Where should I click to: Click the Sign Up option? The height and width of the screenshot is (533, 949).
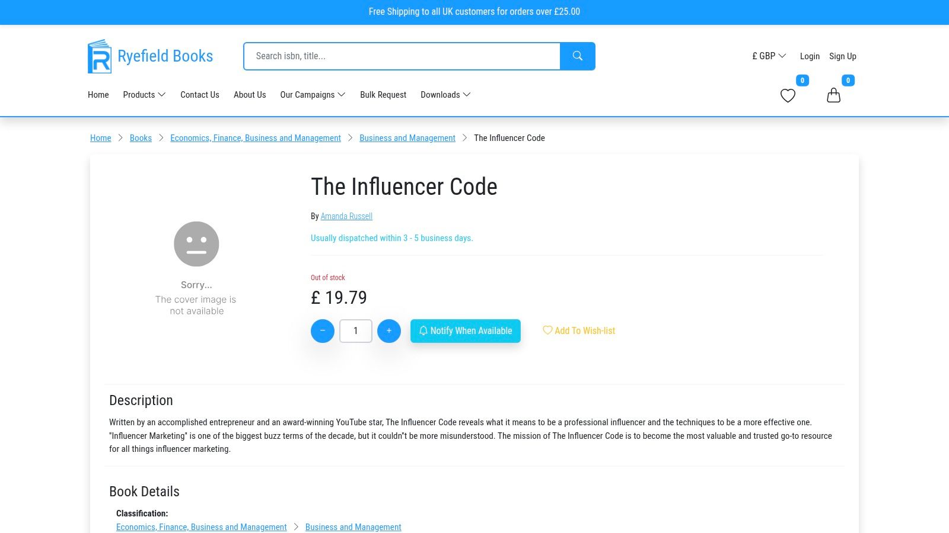[x=843, y=56]
